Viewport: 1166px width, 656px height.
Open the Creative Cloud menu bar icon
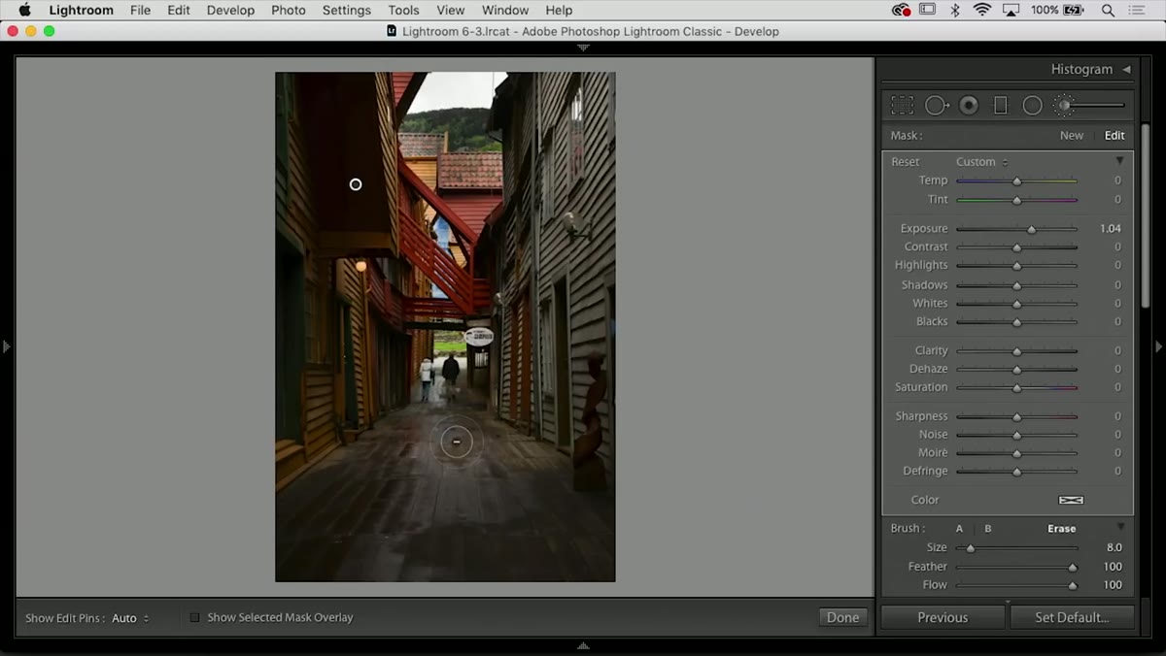pyautogui.click(x=901, y=10)
